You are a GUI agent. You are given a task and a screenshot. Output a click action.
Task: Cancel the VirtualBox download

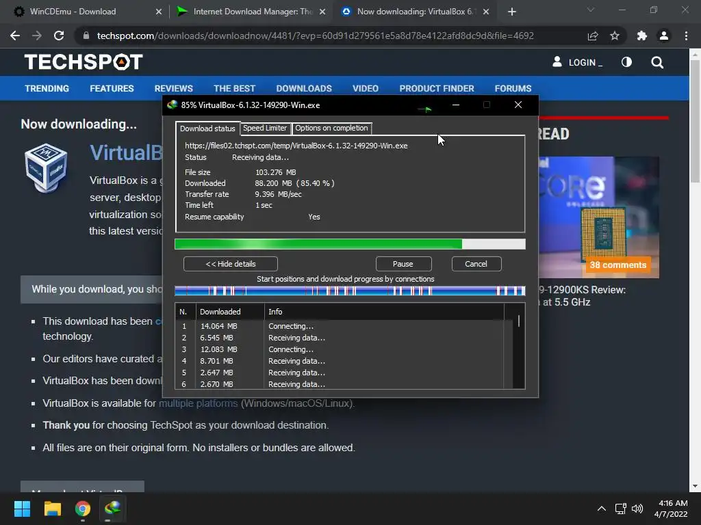coord(476,264)
